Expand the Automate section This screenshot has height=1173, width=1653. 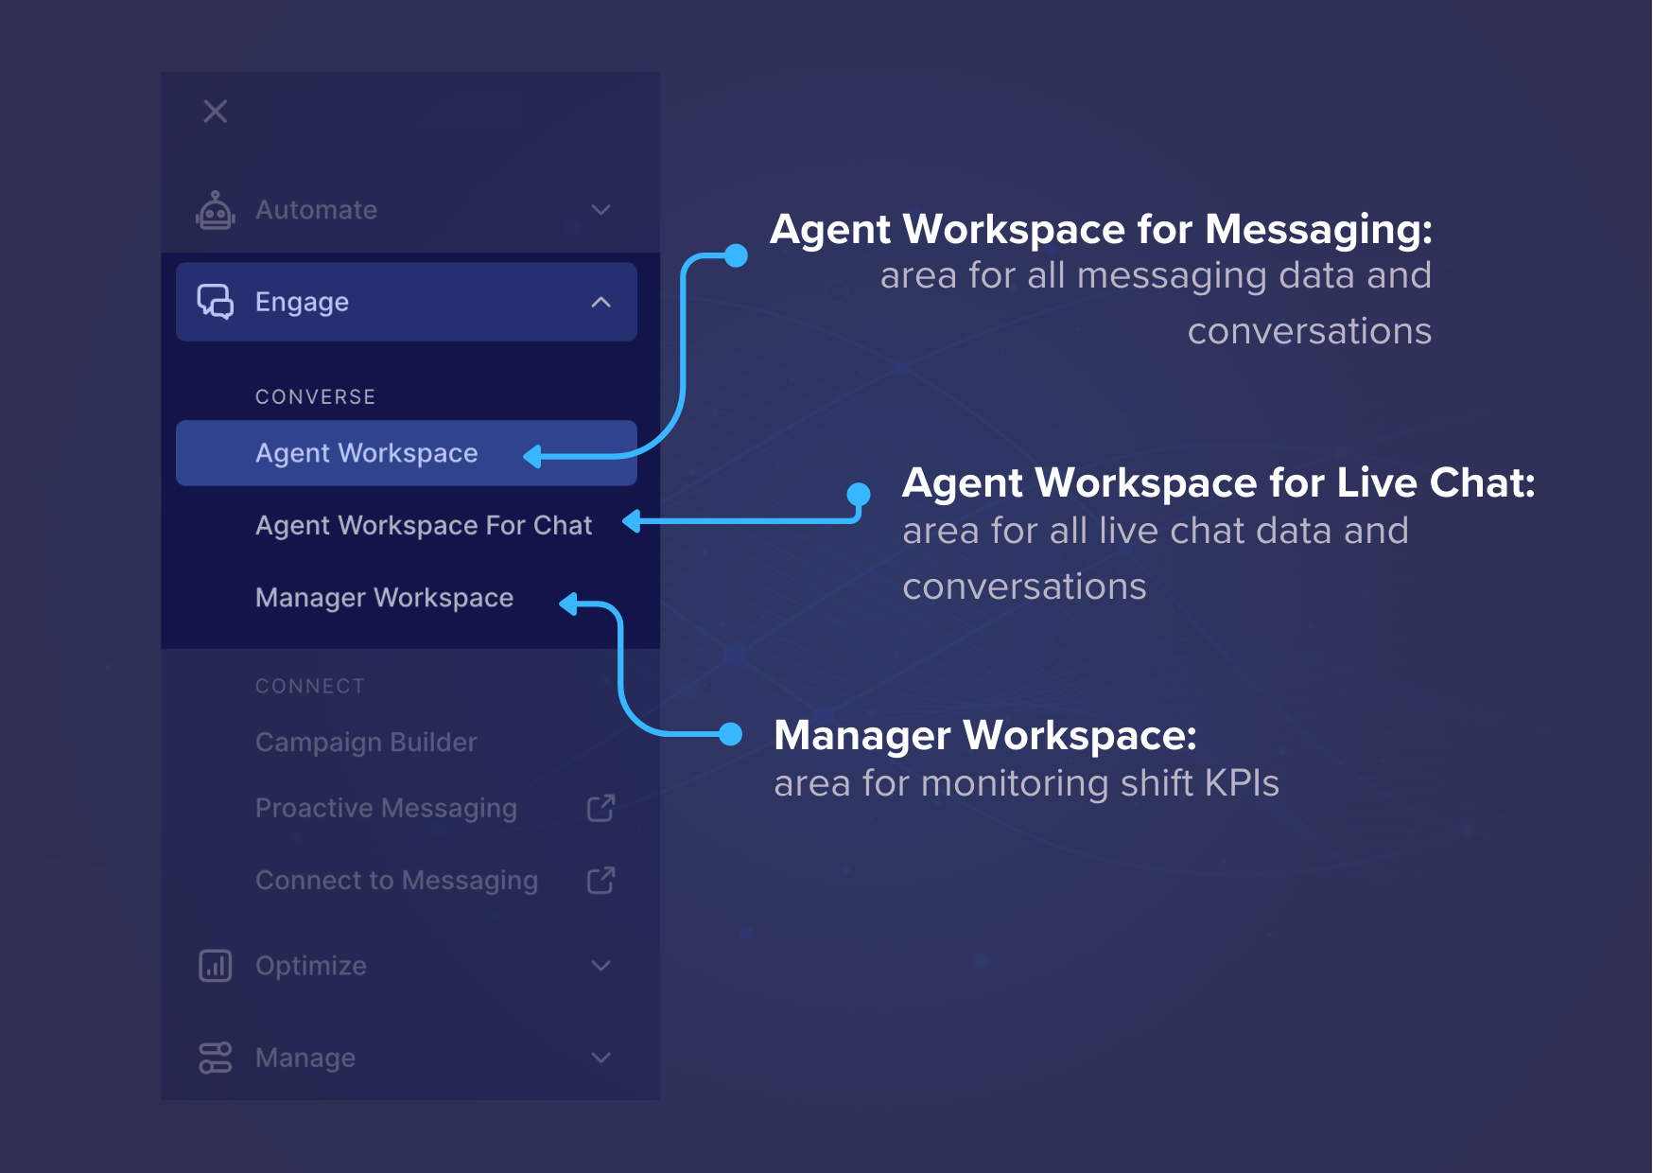[x=600, y=210]
